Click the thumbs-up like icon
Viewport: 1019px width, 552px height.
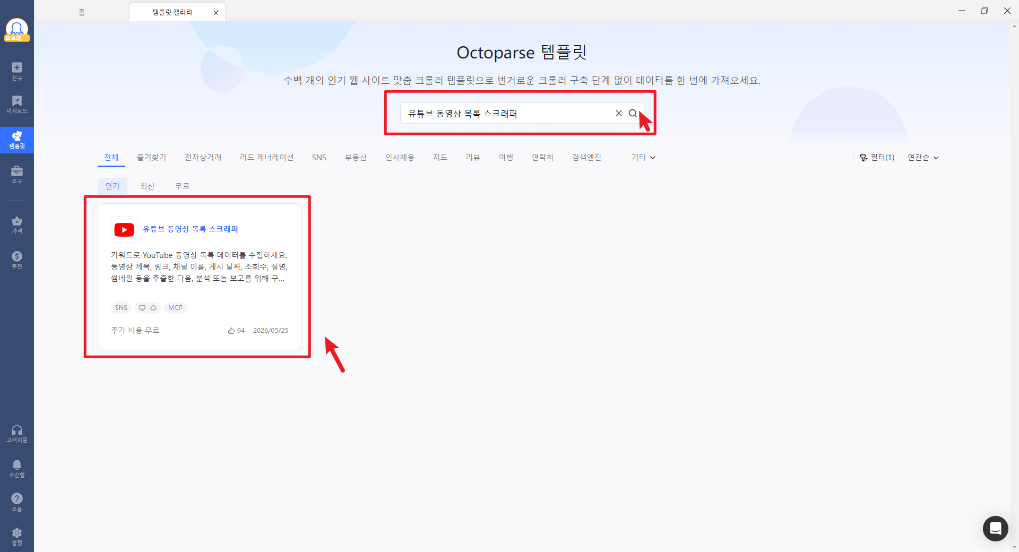231,331
